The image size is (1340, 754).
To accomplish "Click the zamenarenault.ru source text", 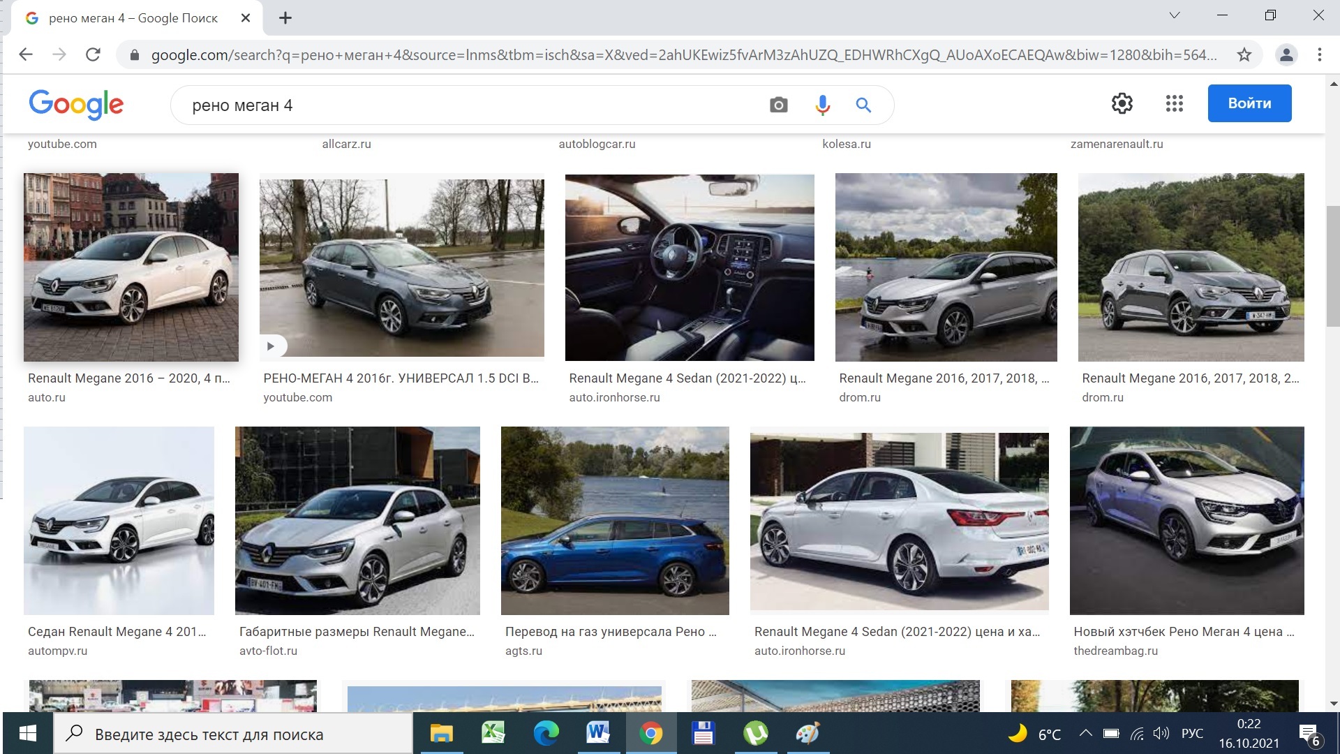I will (x=1117, y=144).
